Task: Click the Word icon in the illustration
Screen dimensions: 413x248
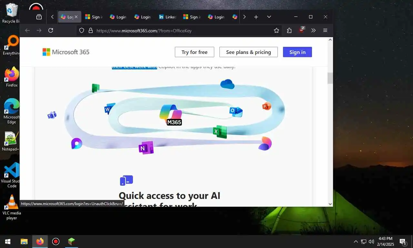Action: click(x=110, y=109)
